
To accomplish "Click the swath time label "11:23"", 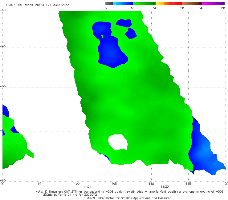I will point(165,187).
